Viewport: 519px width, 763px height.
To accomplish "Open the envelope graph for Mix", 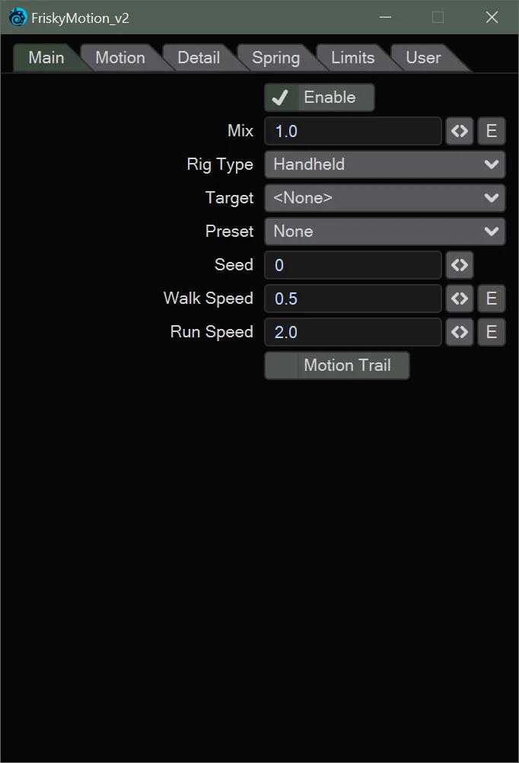I will 459,131.
